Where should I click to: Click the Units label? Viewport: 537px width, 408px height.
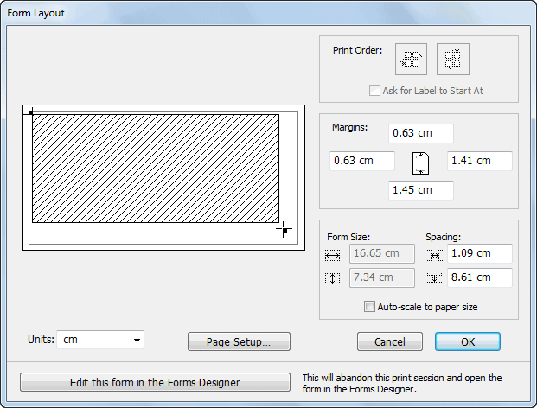tap(41, 340)
